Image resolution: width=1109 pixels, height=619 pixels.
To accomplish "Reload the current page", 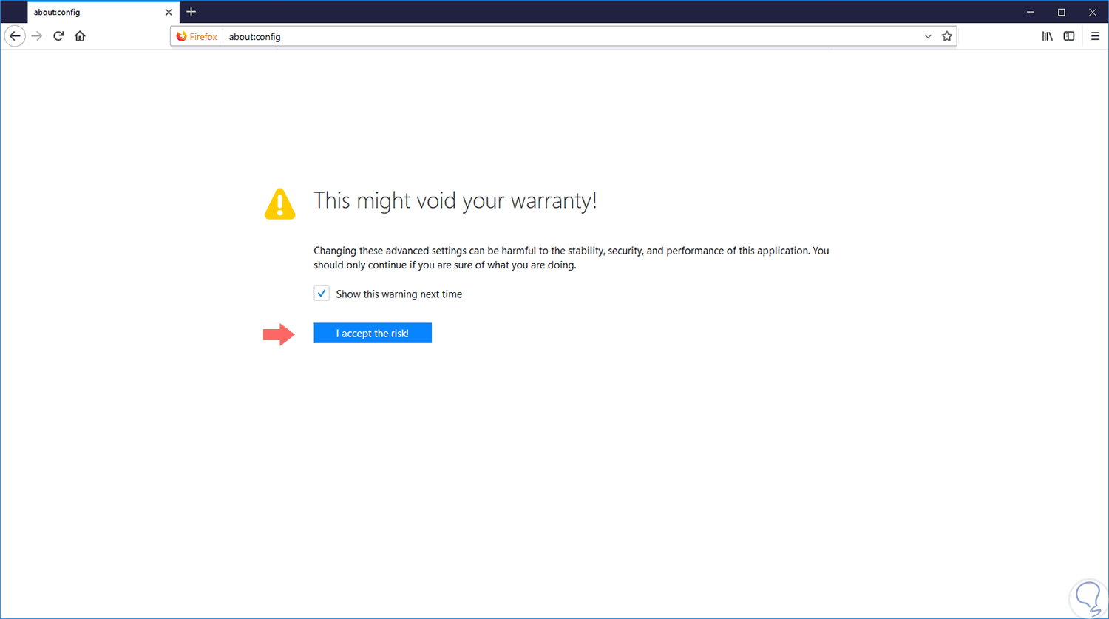I will pos(58,36).
